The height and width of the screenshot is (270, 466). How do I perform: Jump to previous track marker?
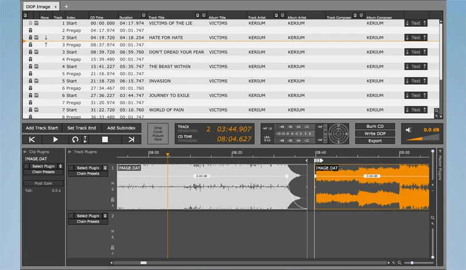click(32, 139)
